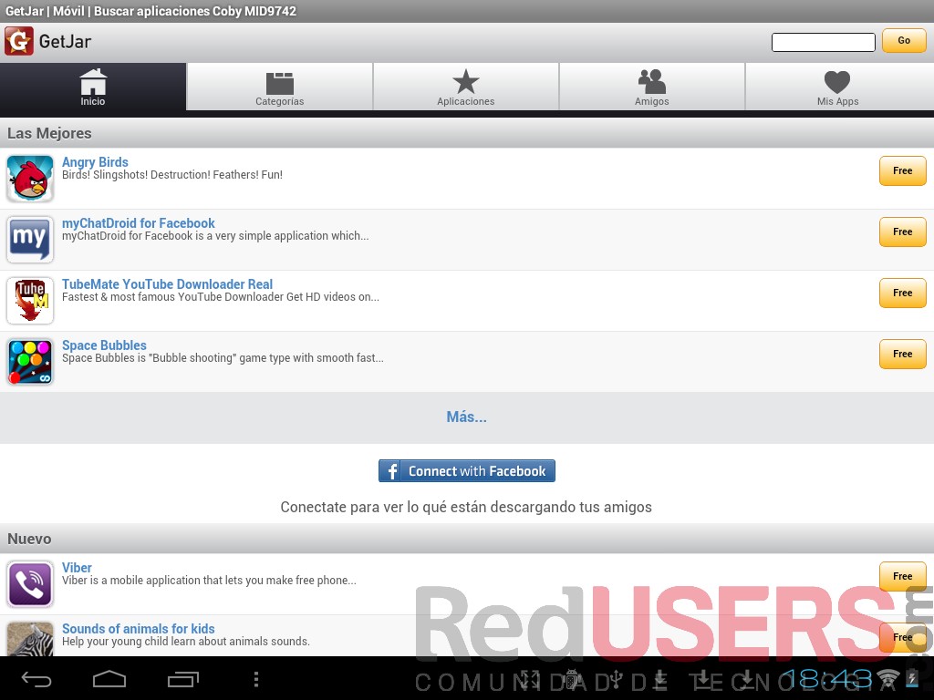Click Free button for Space Bubbles
The width and height of the screenshot is (934, 700).
pyautogui.click(x=902, y=355)
